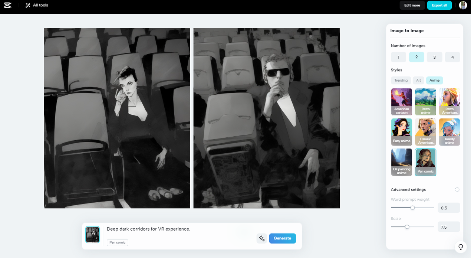This screenshot has width=471, height=258.
Task: Click the Word prompt weight label
Action: click(x=410, y=199)
